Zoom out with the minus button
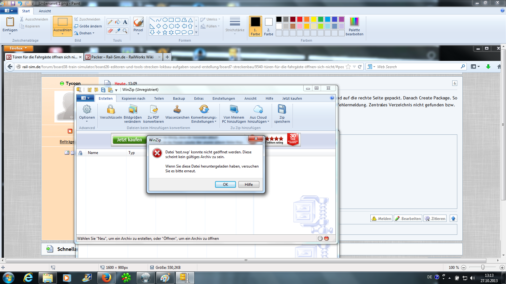 click(x=464, y=267)
